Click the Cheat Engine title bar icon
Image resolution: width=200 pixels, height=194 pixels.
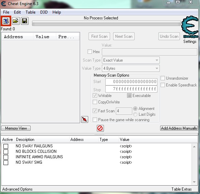pos(3,3)
